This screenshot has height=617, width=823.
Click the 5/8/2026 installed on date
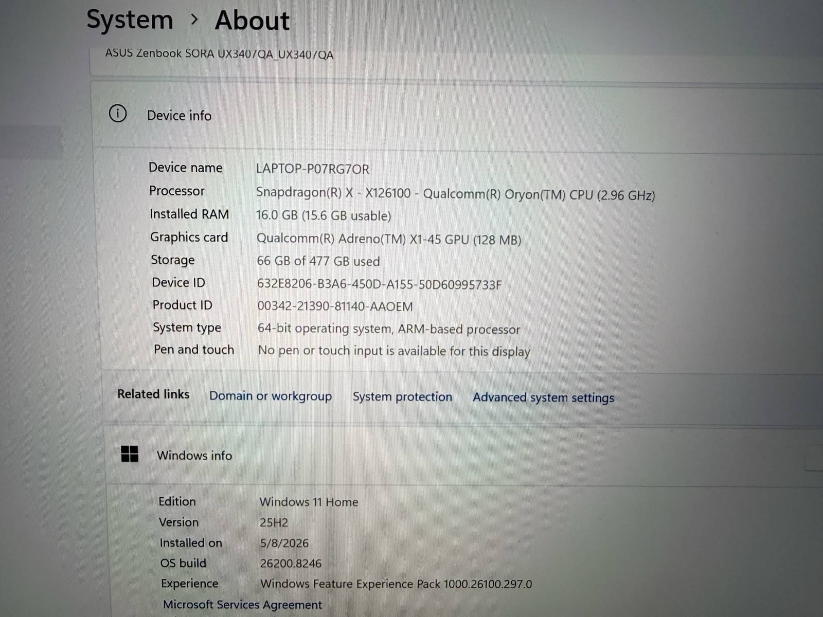(x=284, y=543)
